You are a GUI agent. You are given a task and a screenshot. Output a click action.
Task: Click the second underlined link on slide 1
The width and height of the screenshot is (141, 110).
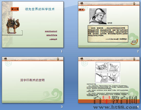click(x=52, y=35)
